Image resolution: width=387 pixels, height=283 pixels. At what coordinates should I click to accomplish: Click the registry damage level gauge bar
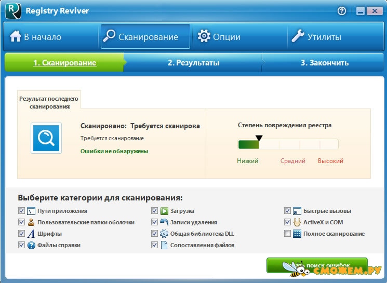(288, 144)
